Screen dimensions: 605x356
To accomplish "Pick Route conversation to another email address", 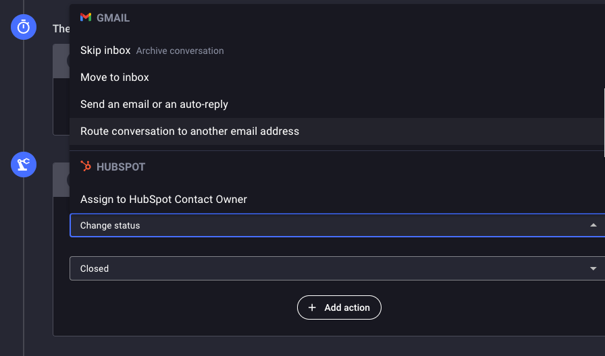I will [190, 131].
